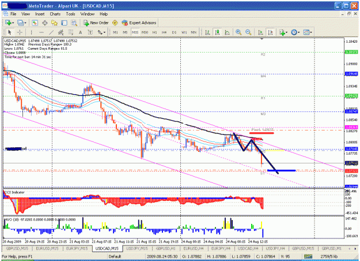
Task: Expand the Profiles dropdown arrow
Action: 25,23
